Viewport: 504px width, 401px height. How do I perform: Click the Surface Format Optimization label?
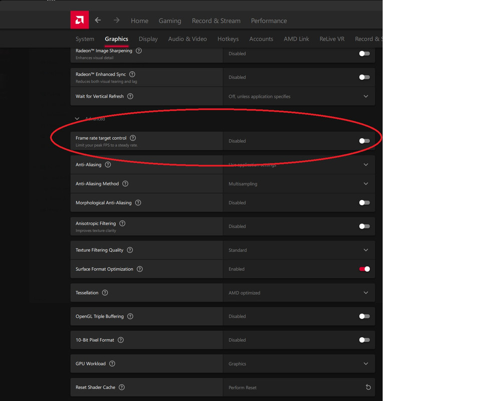pyautogui.click(x=104, y=269)
